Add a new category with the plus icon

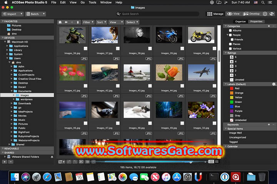point(269,26)
